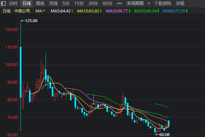Click the 80.00 price axis label
Image resolution: width=205 pixels, height=137 pixels.
pyautogui.click(x=12, y=100)
